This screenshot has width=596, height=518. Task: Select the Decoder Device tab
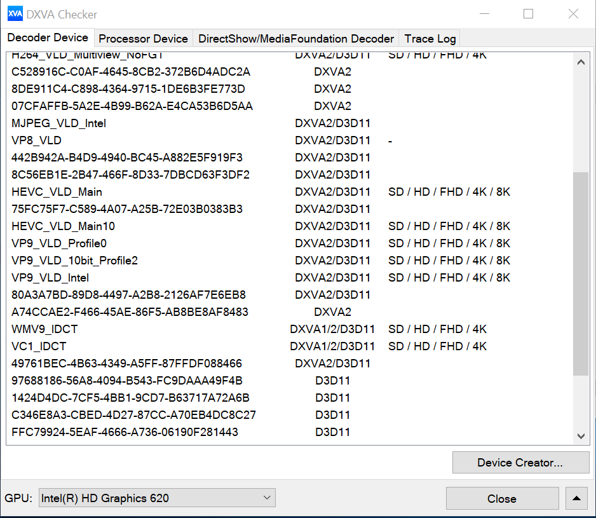point(48,37)
